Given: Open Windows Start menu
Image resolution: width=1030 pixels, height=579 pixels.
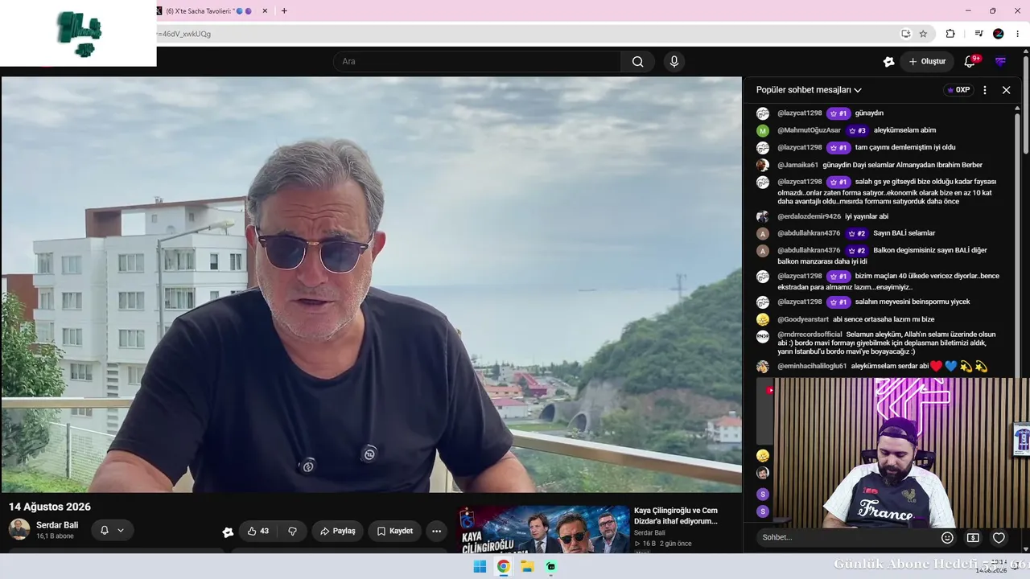Looking at the screenshot, I should 480,566.
